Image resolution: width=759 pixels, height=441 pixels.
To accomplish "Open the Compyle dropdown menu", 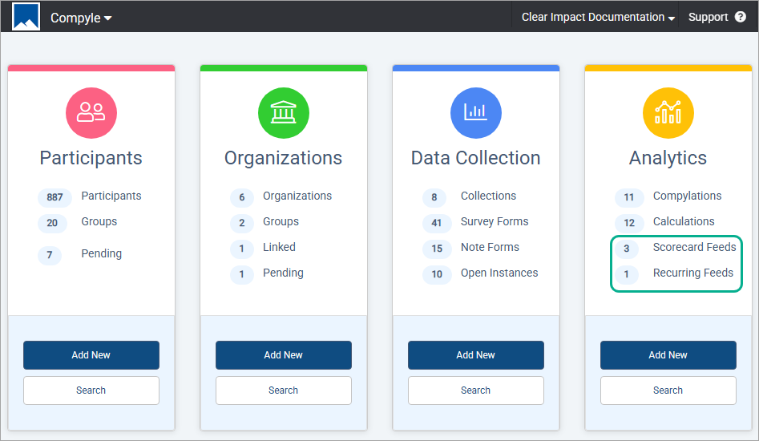I will [x=81, y=18].
